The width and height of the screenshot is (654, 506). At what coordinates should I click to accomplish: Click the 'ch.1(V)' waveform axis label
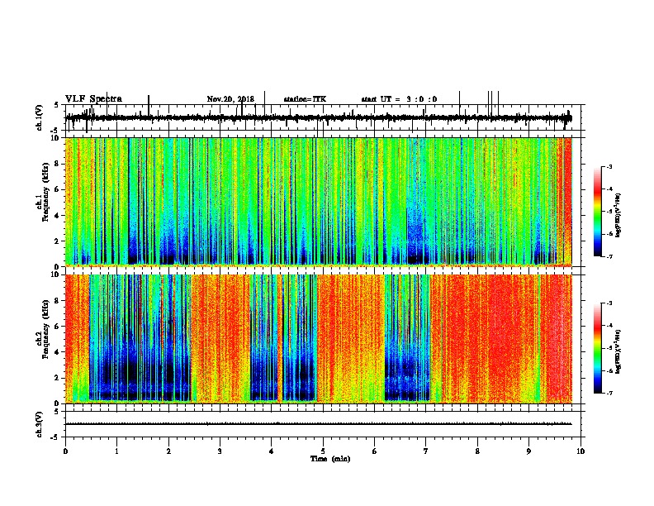tap(40, 117)
